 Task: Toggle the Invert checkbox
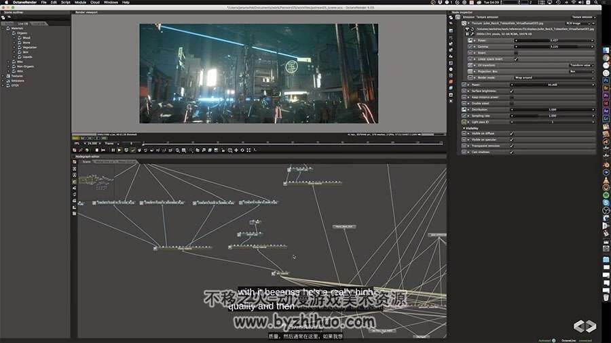[516, 53]
